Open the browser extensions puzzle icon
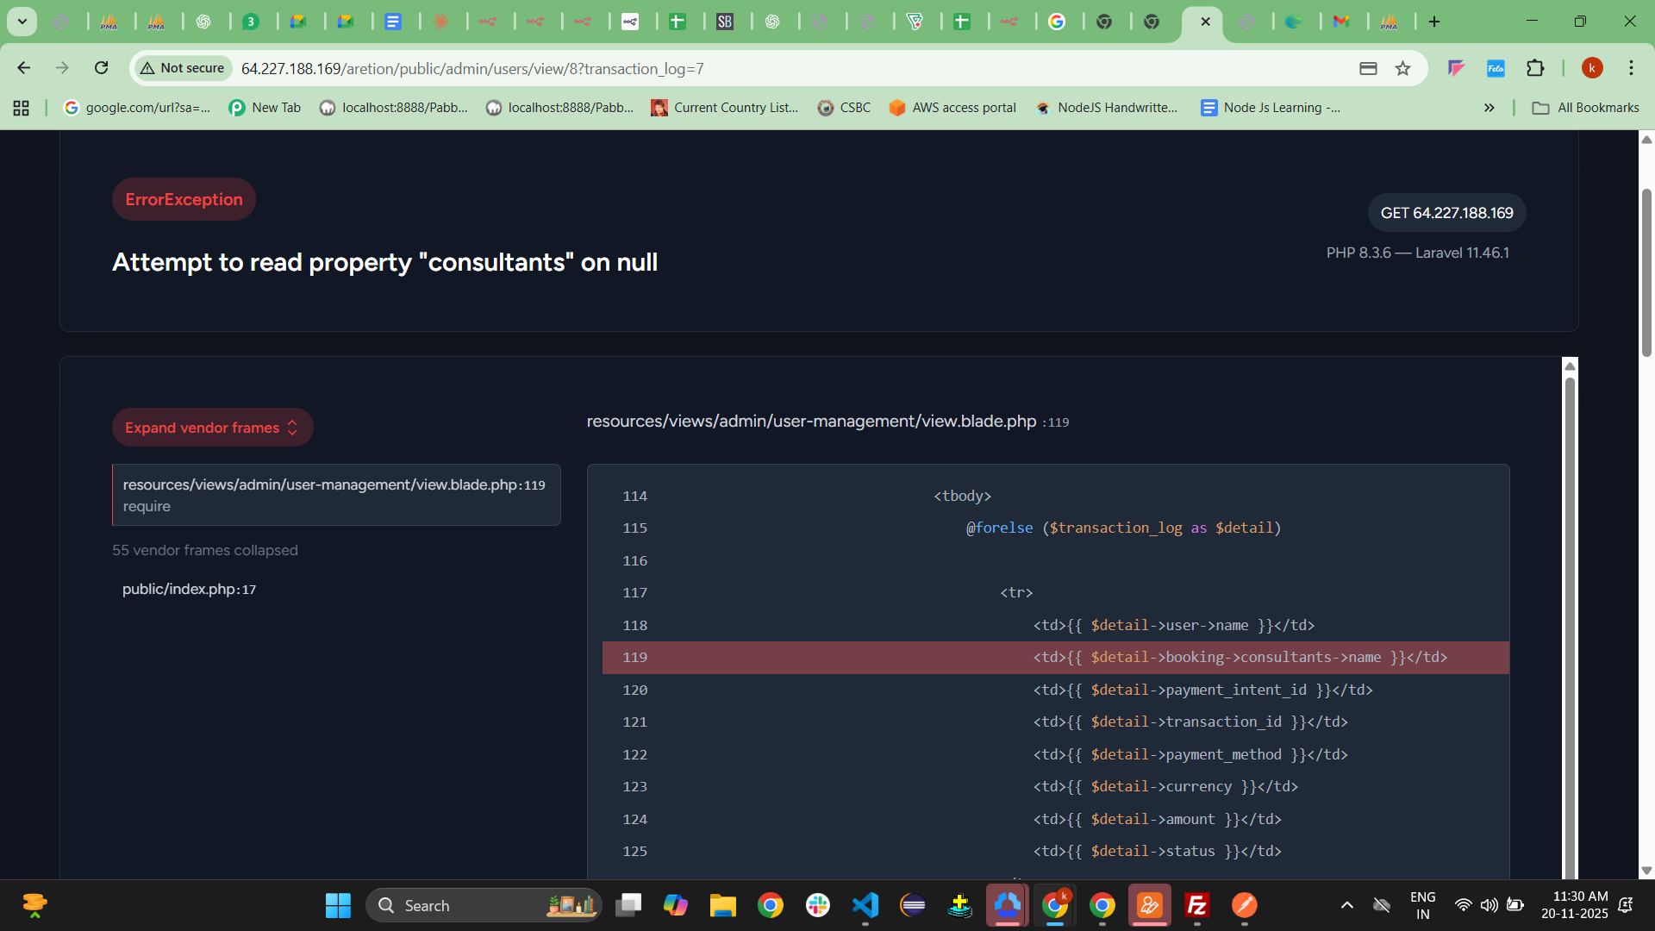Screen dimensions: 1655x931 point(1535,68)
